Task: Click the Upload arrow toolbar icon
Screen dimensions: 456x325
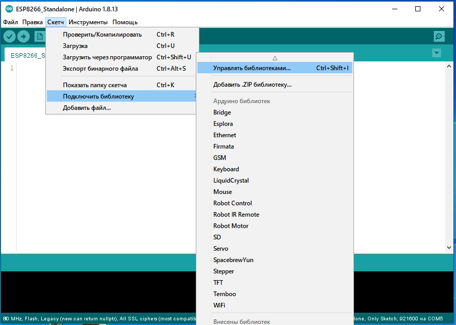Action: [x=24, y=36]
